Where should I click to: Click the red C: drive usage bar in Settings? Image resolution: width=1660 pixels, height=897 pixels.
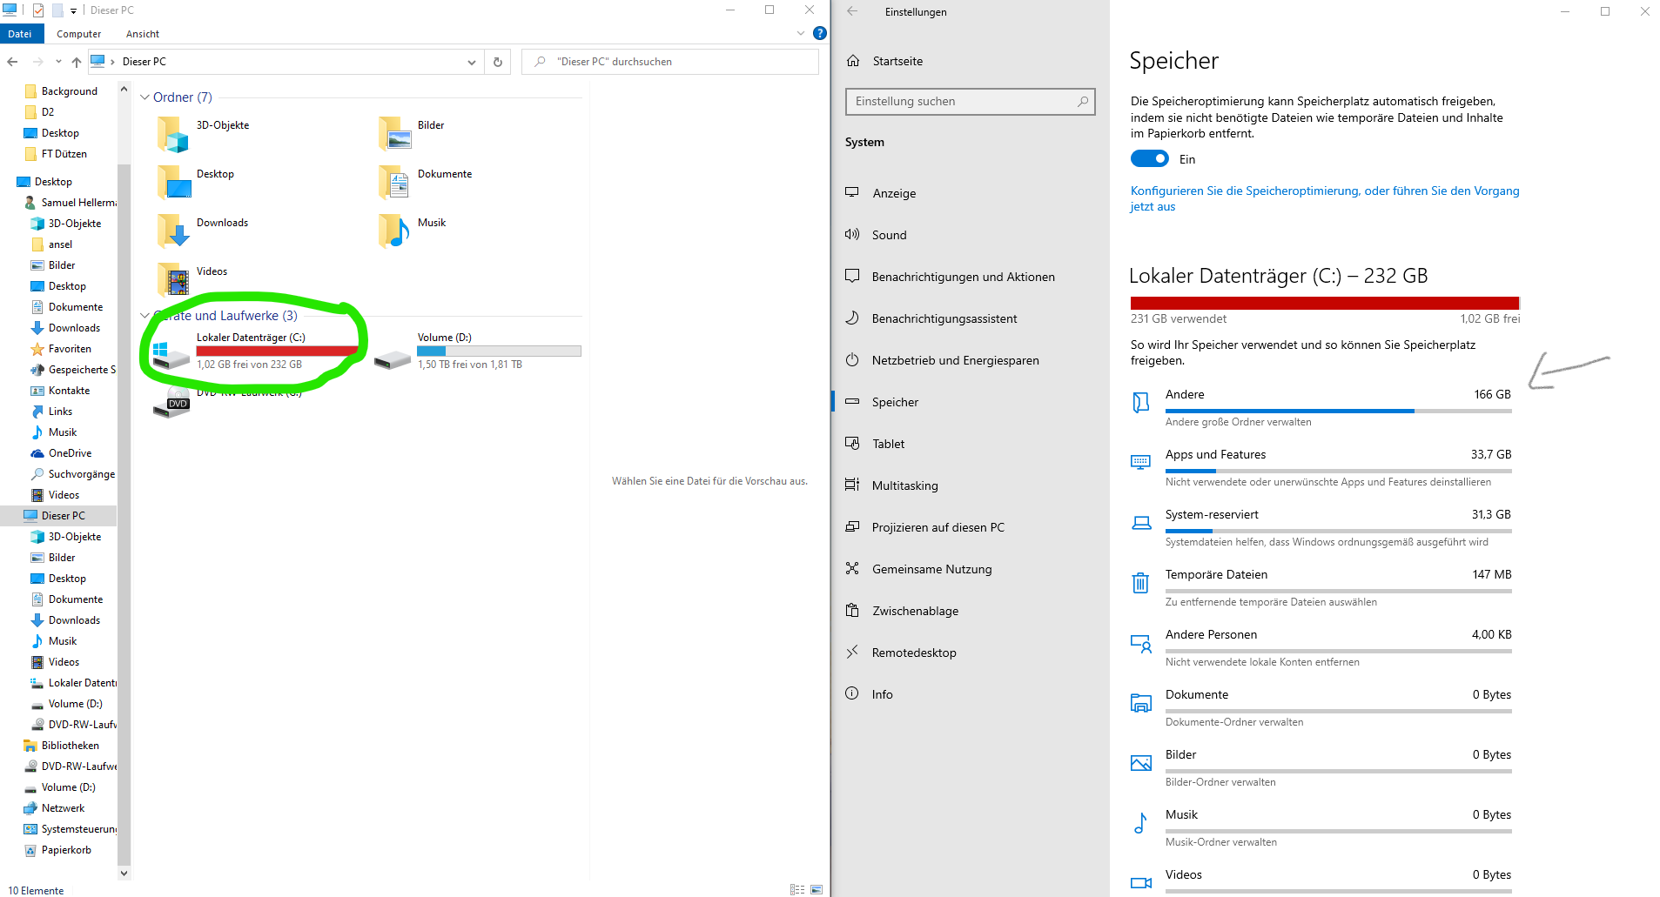(x=1324, y=304)
